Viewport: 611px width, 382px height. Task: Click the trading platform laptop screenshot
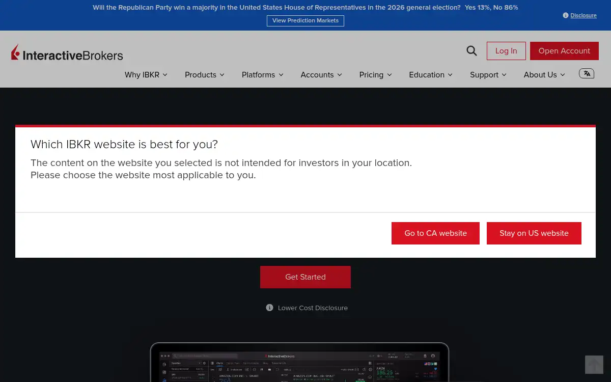pos(299,362)
